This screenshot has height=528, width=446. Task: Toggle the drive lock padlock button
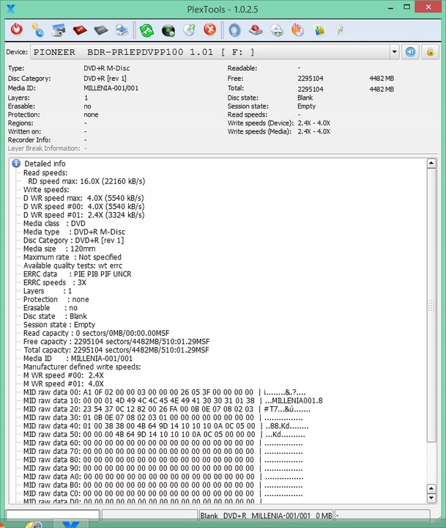tap(431, 52)
